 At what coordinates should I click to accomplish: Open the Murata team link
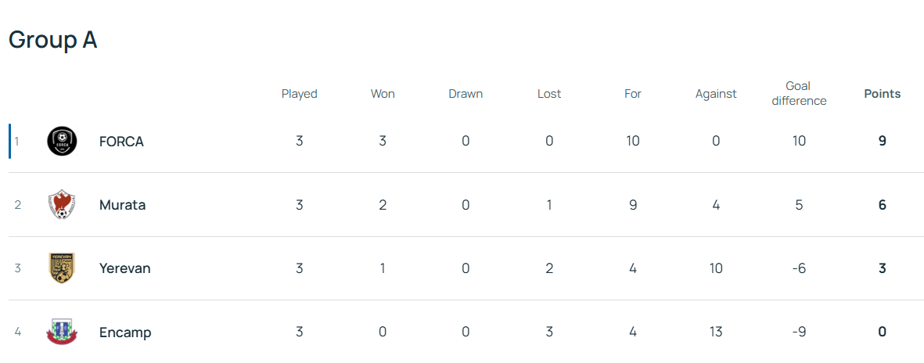click(122, 205)
